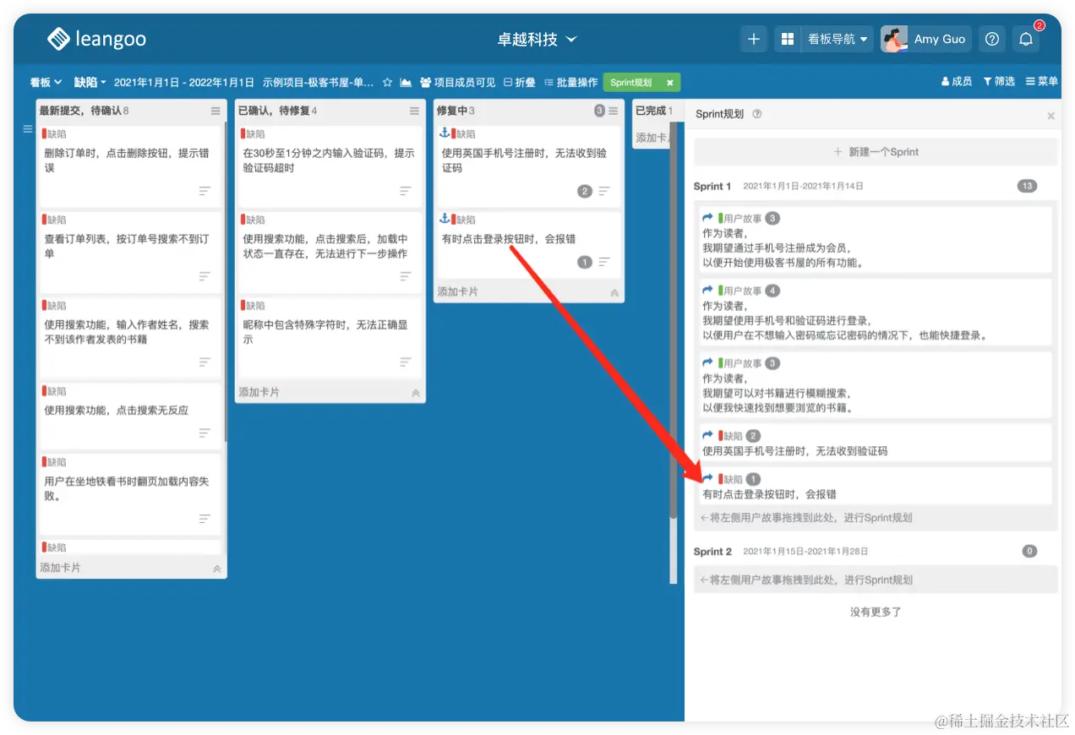Open card 用户在坐地铁看书时翻页加载内容失败

point(128,494)
